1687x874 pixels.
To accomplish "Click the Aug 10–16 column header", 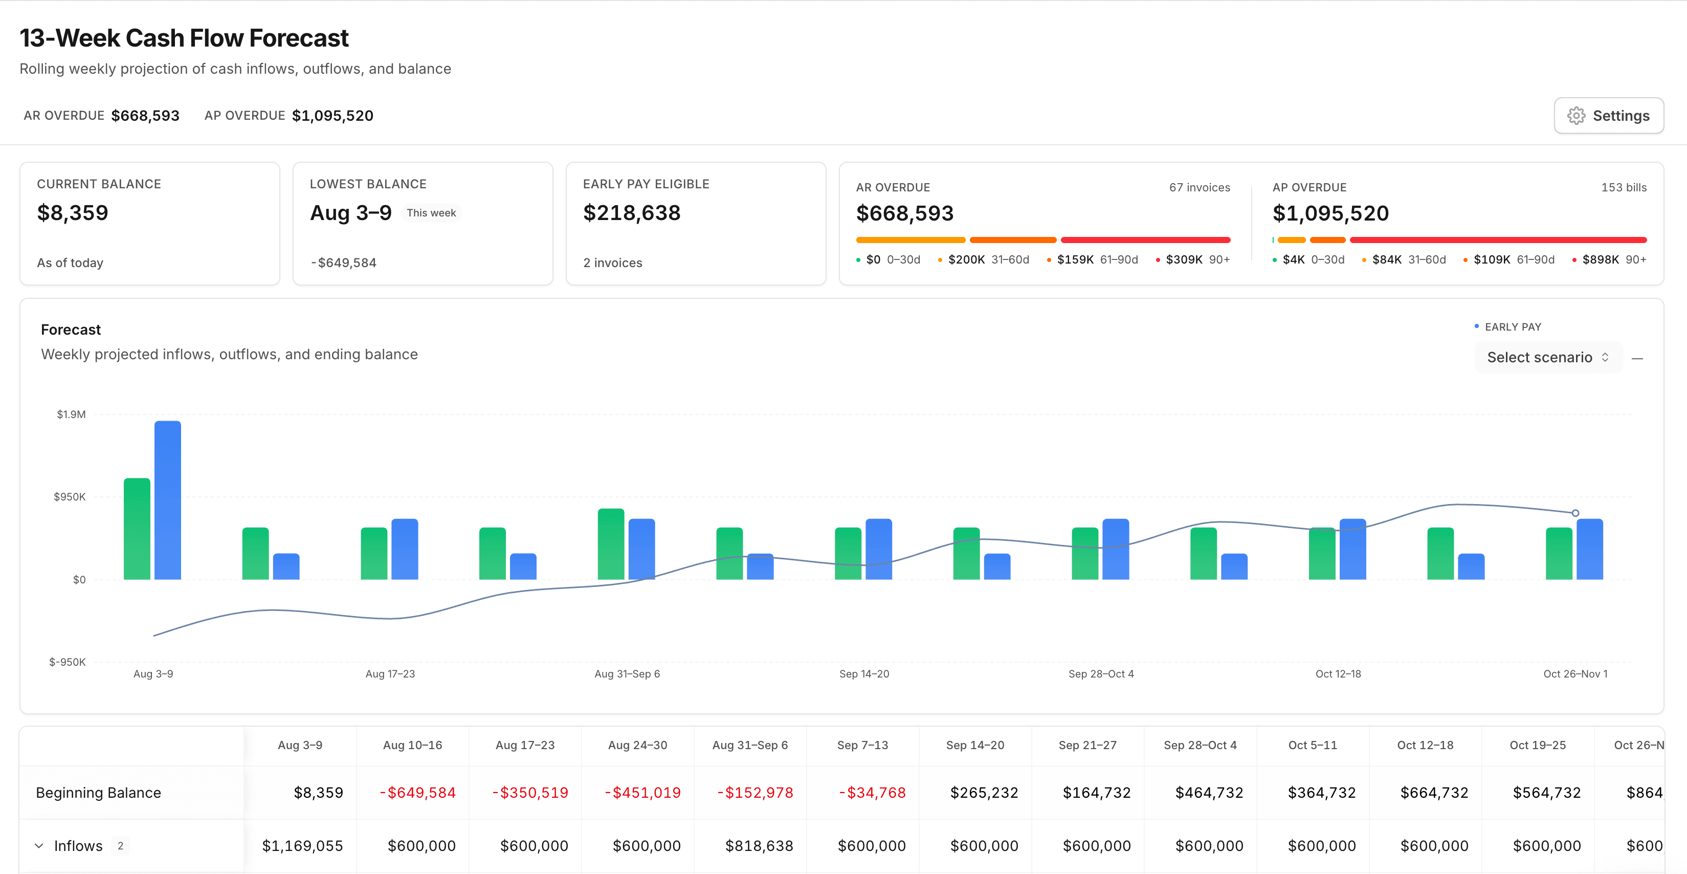I will 413,745.
